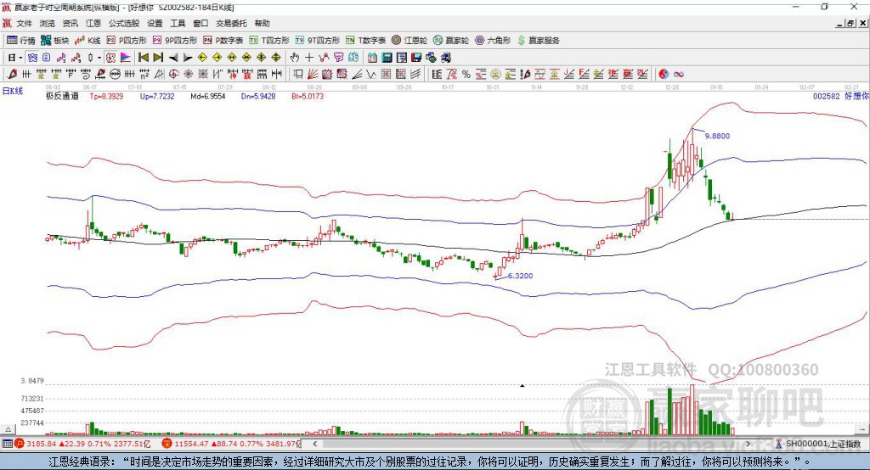The height and width of the screenshot is (470, 870).
Task: Open the P四方形 tool
Action: [127, 41]
